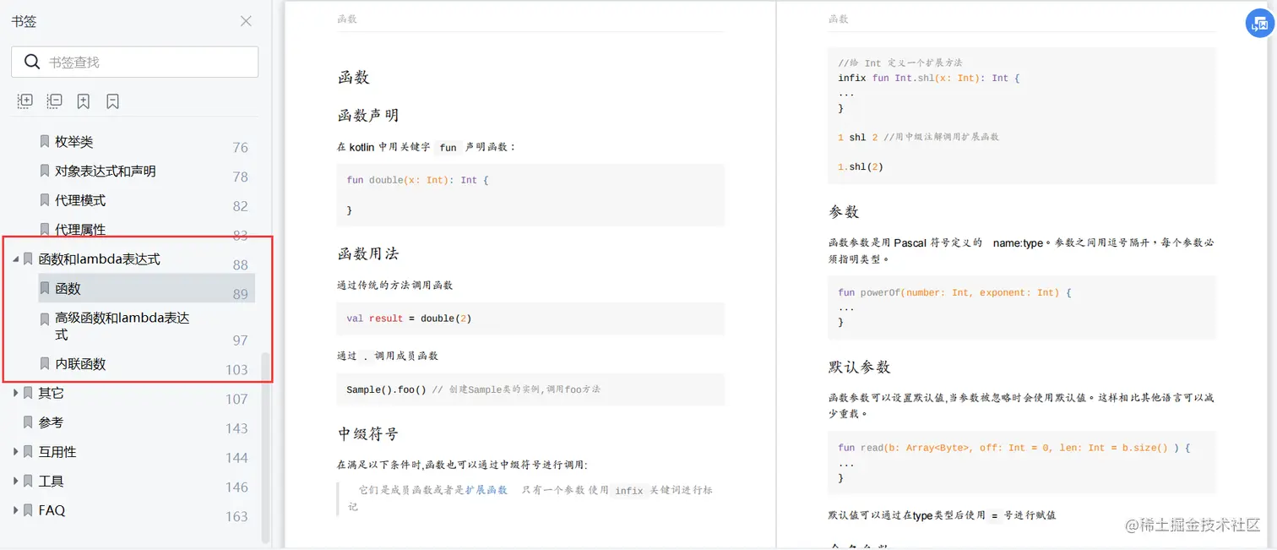Click the bookmark icon beside FAQ
The width and height of the screenshot is (1277, 550).
(x=27, y=509)
